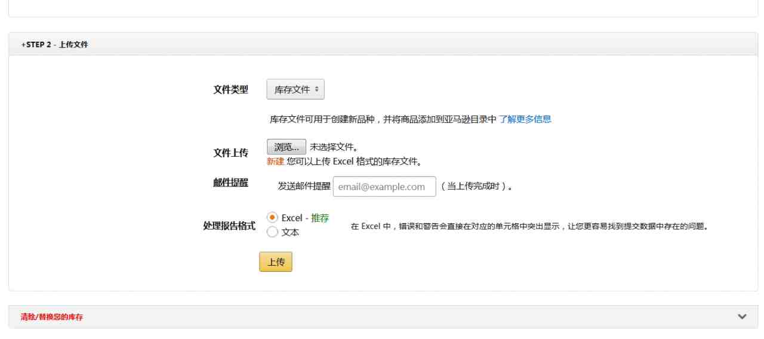Expand the 清除/替换您的库存 section chevron
This screenshot has width=764, height=339.
click(x=743, y=316)
